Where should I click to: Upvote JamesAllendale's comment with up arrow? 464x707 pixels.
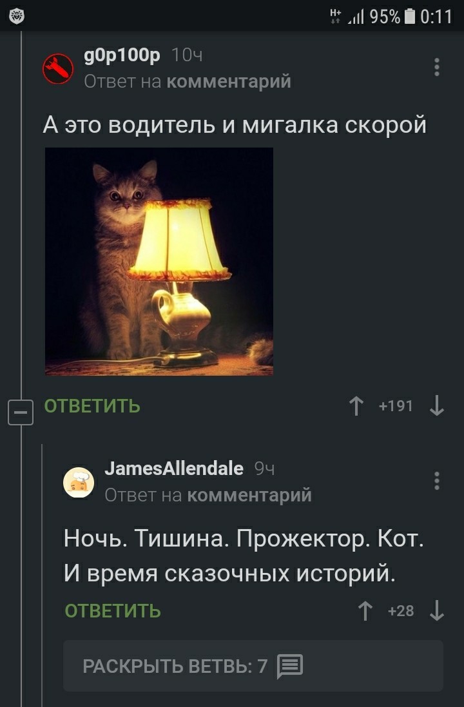[x=365, y=610]
